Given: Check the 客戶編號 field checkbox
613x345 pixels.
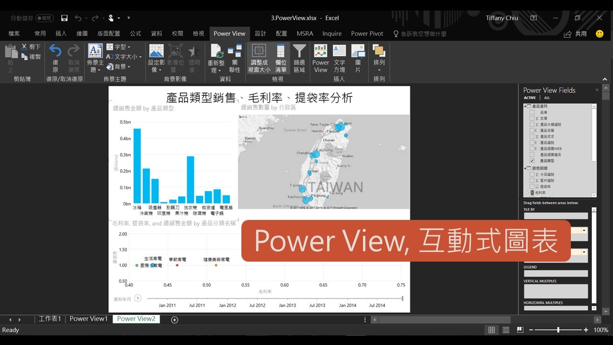Looking at the screenshot, I should pos(532,181).
